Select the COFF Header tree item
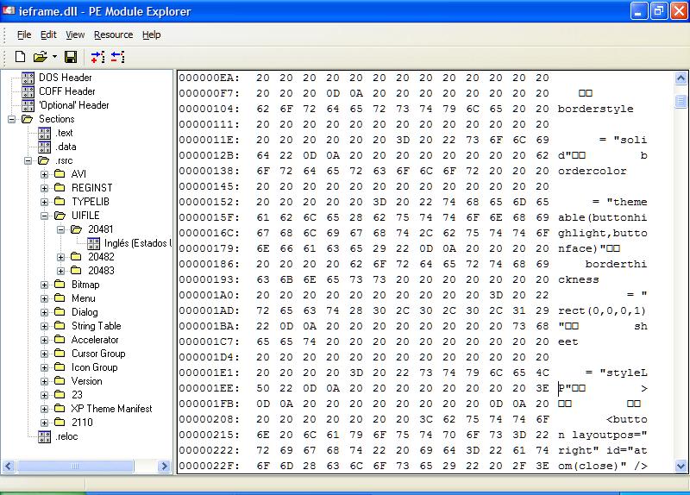690x495 pixels. [x=66, y=91]
